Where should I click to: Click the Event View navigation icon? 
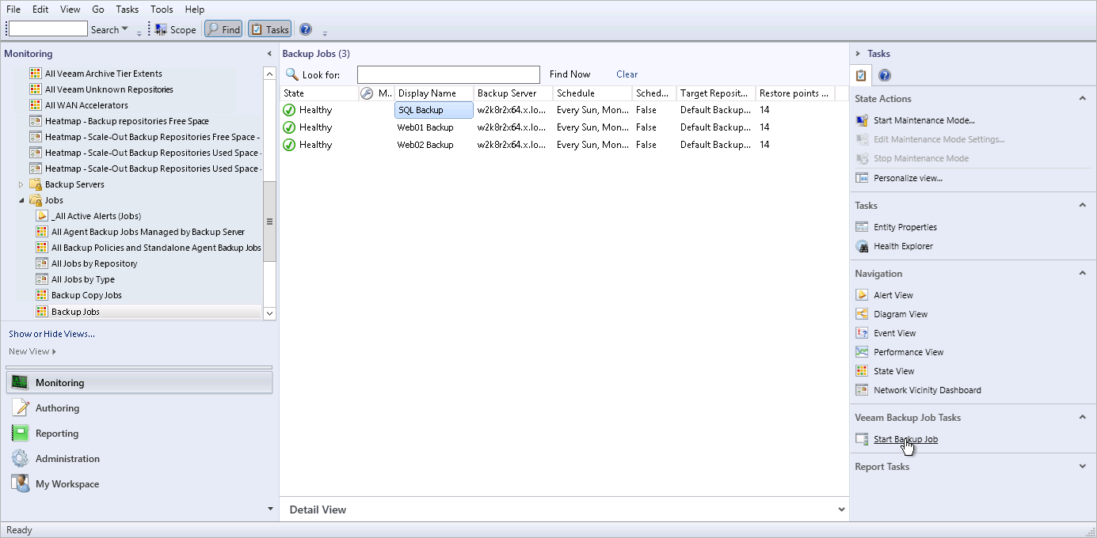(x=863, y=333)
